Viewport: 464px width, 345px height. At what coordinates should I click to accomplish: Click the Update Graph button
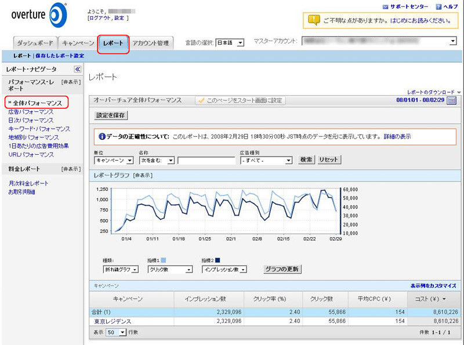[x=282, y=269]
